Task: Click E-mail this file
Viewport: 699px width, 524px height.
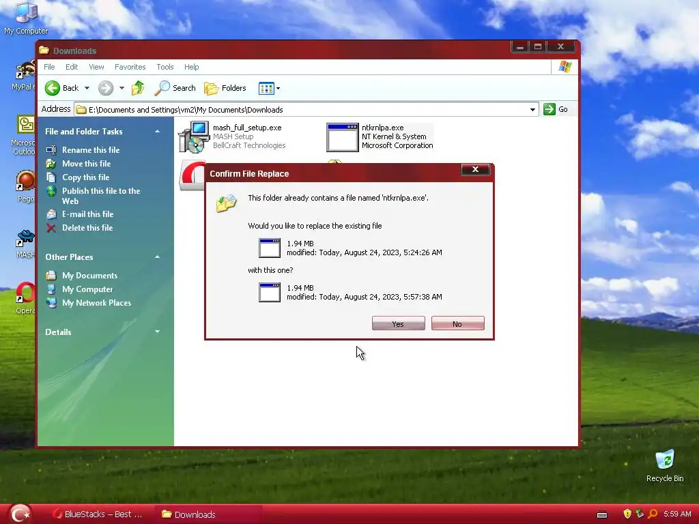Action: point(88,214)
